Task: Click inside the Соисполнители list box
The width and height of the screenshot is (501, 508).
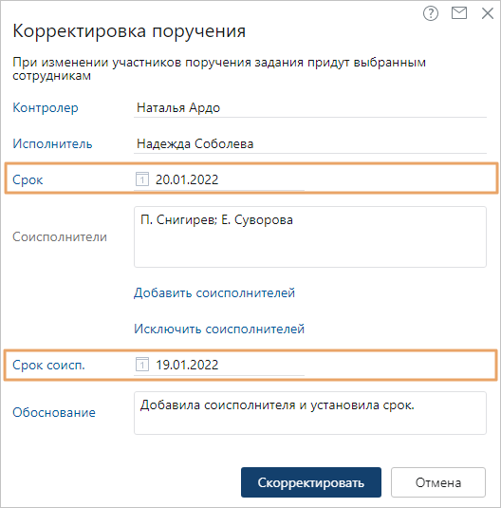Action: click(310, 236)
